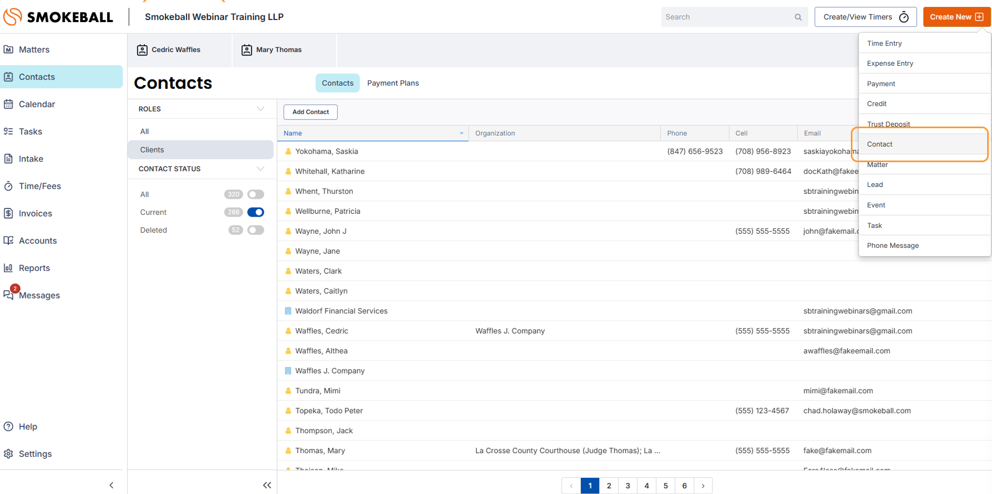
Task: Open the Name column sort dropdown
Action: click(461, 134)
